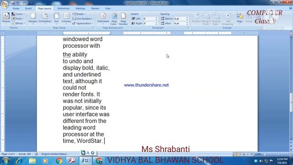Expand the Hyphenation dropdown

coord(83,23)
